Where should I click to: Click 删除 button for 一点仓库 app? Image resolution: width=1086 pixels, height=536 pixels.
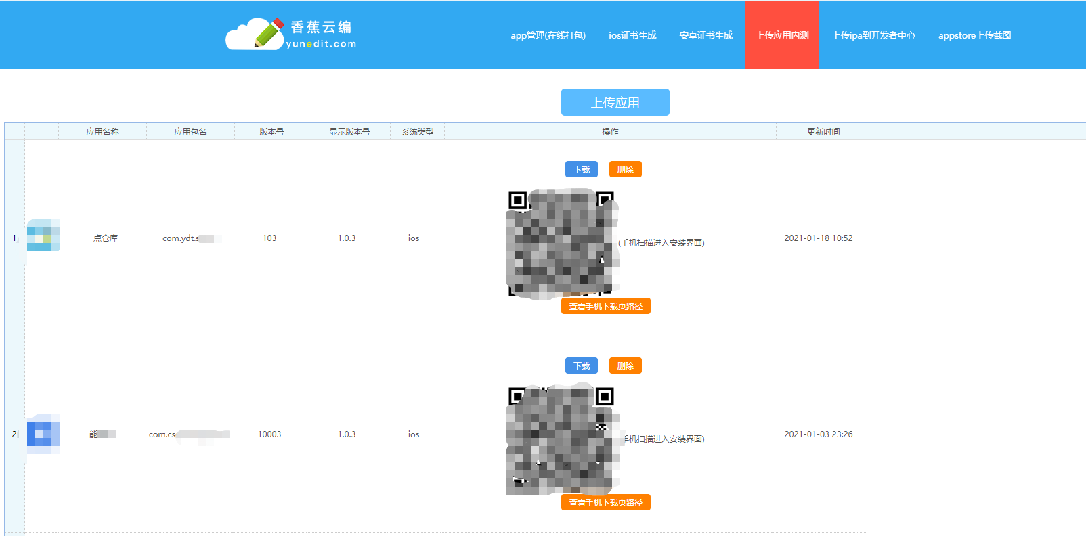tap(626, 169)
